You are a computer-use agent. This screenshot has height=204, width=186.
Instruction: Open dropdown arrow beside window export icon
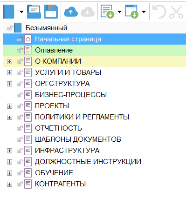click(x=144, y=12)
